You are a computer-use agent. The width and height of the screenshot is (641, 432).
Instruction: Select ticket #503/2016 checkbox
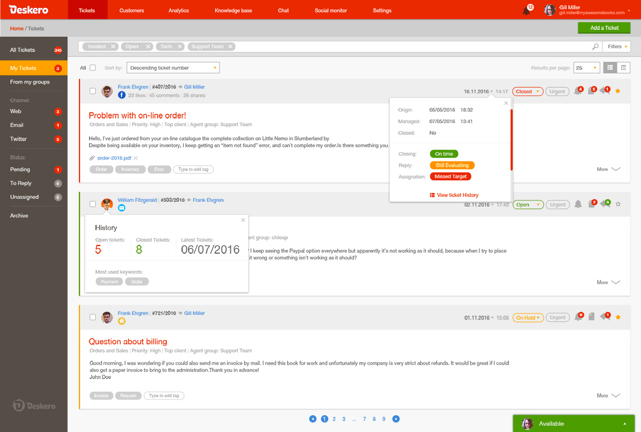pyautogui.click(x=93, y=204)
